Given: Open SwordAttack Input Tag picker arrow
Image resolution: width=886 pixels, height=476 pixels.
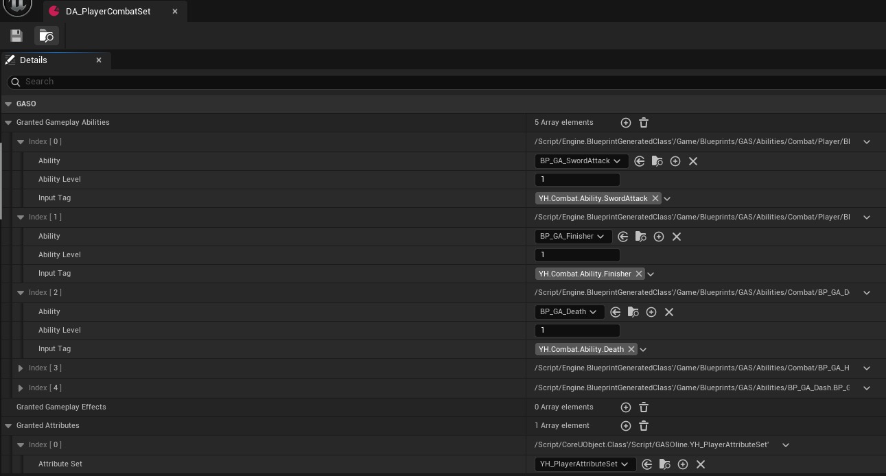Looking at the screenshot, I should (x=667, y=199).
